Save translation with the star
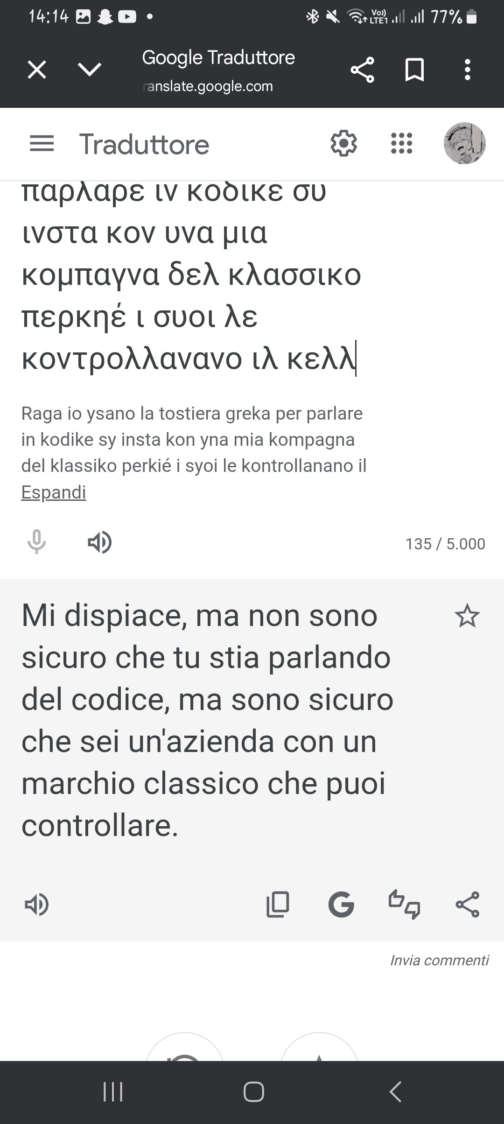The image size is (504, 1124). (467, 616)
